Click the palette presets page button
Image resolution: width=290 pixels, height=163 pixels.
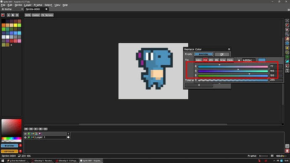coord(13,15)
